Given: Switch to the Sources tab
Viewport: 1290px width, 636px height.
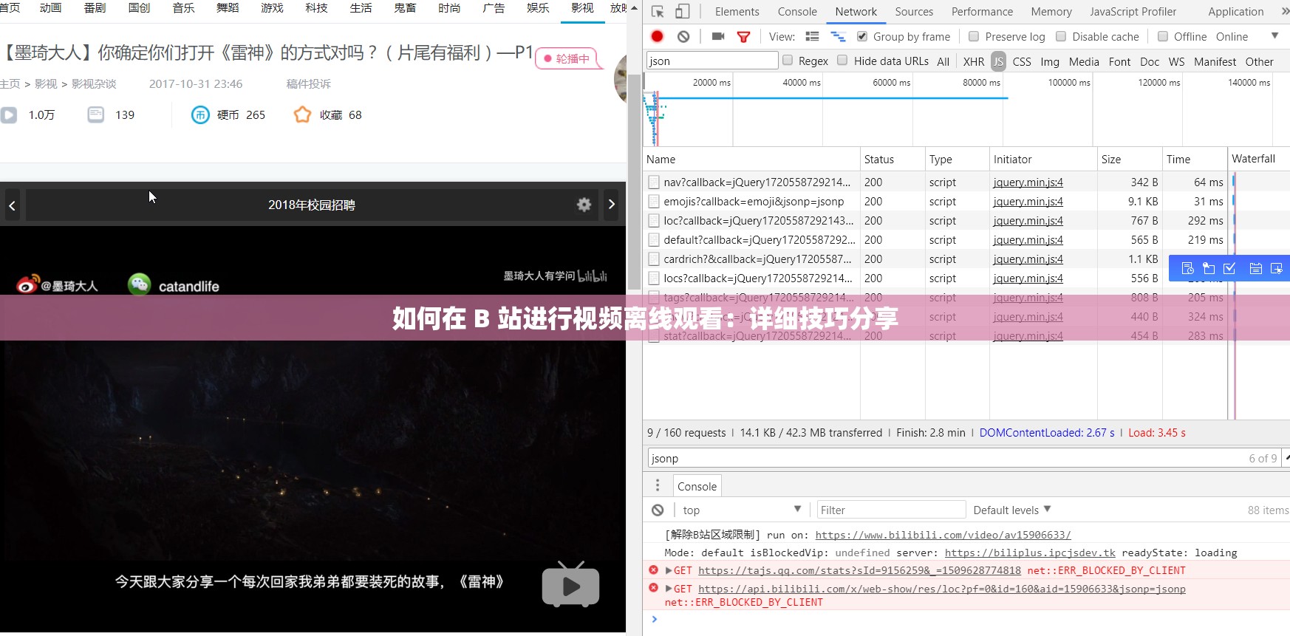Looking at the screenshot, I should [914, 12].
